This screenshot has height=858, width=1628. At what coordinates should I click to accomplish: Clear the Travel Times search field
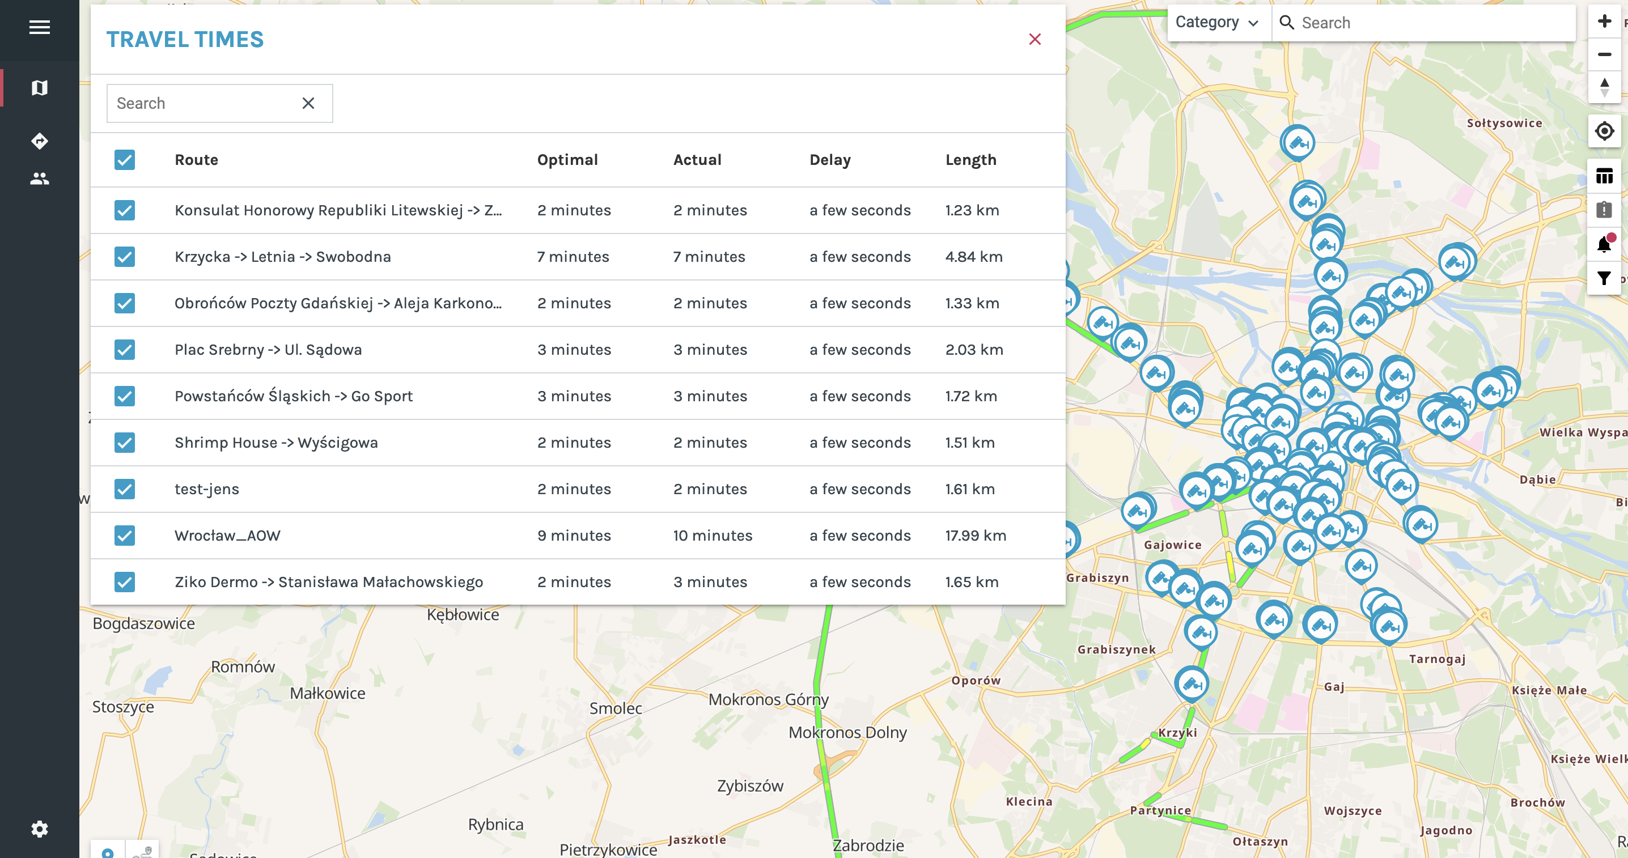click(308, 103)
